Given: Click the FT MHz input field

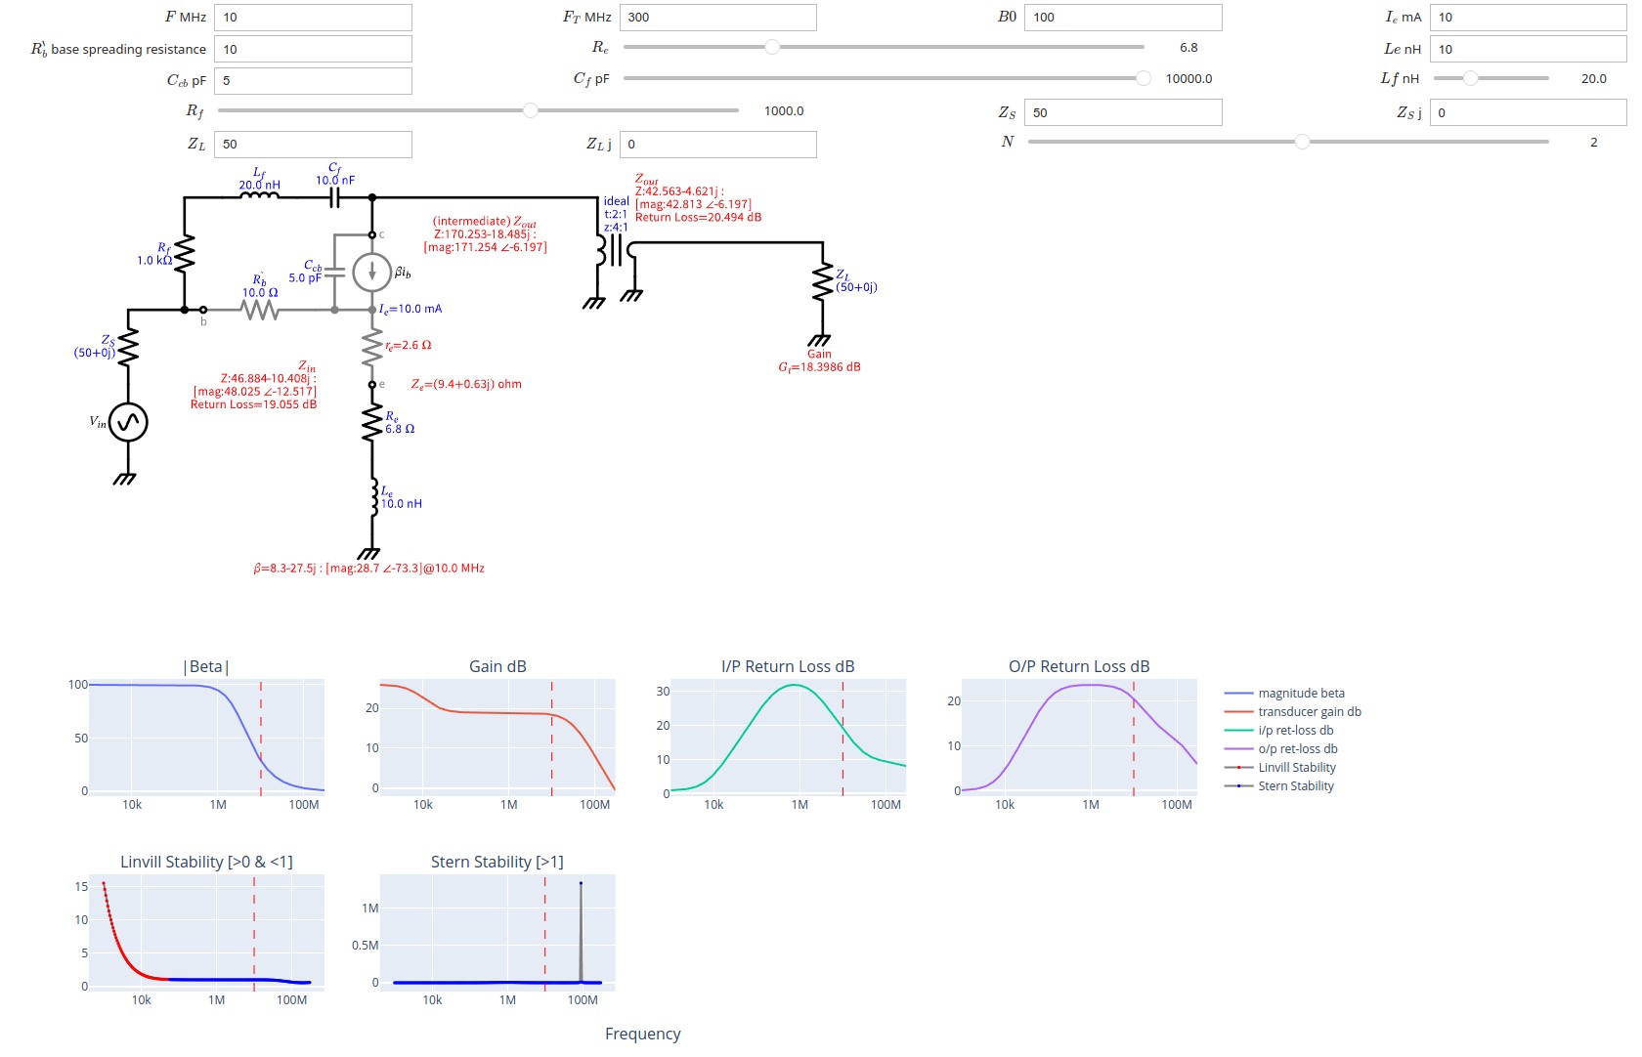Looking at the screenshot, I should tap(717, 18).
